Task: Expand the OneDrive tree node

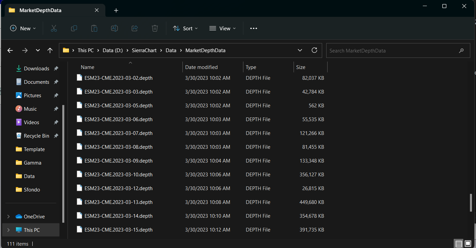Action: (9, 217)
